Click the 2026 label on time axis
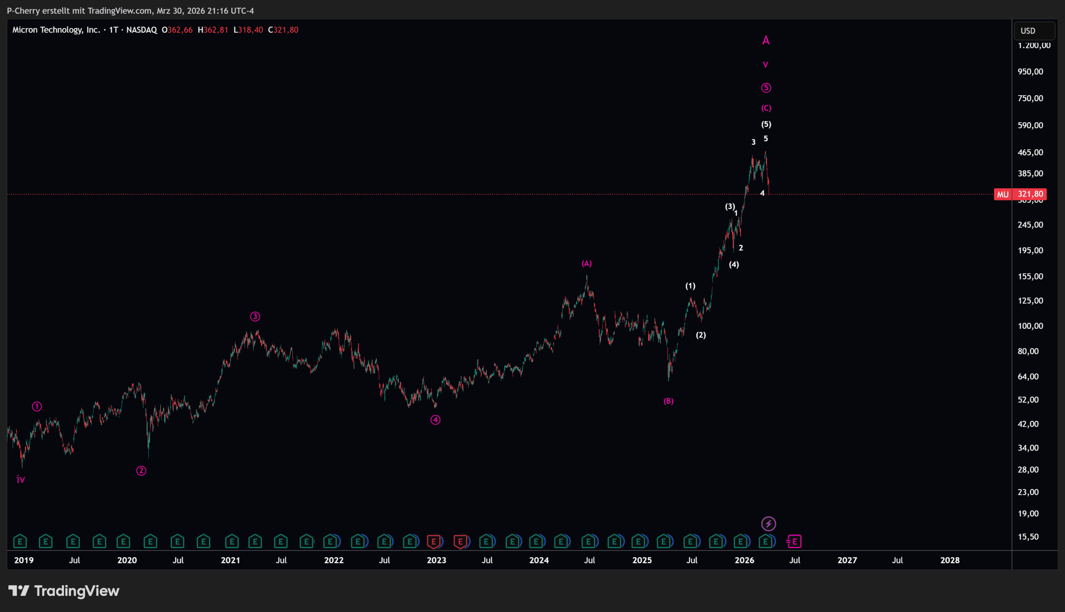 pos(744,560)
